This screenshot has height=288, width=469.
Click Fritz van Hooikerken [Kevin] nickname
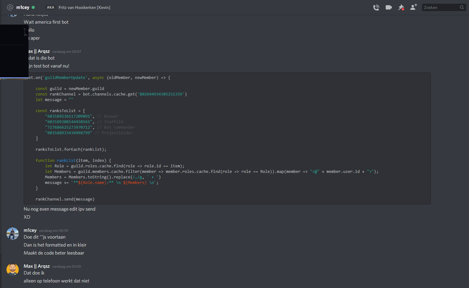pyautogui.click(x=84, y=7)
